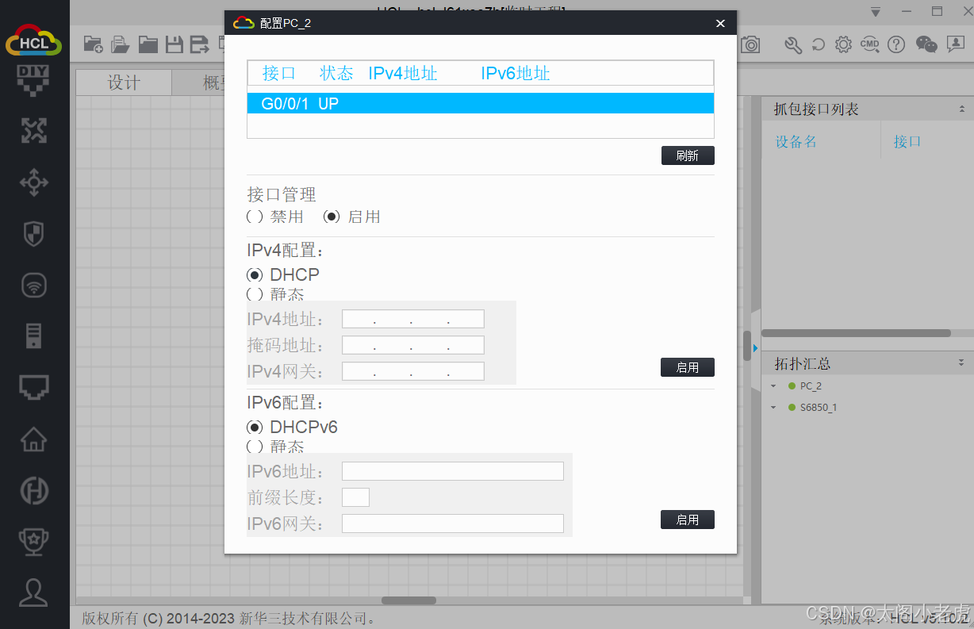Close the 配置PC_2 dialog

pos(720,24)
